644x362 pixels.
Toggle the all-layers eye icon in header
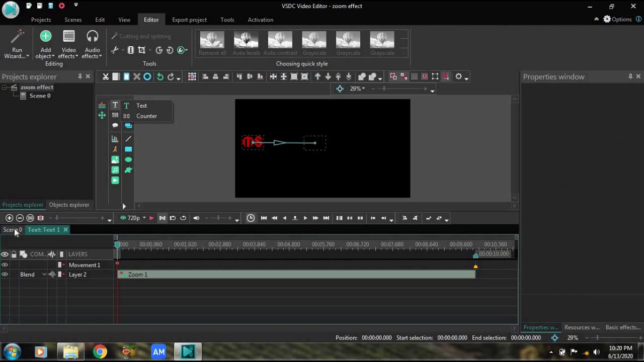[x=5, y=254]
